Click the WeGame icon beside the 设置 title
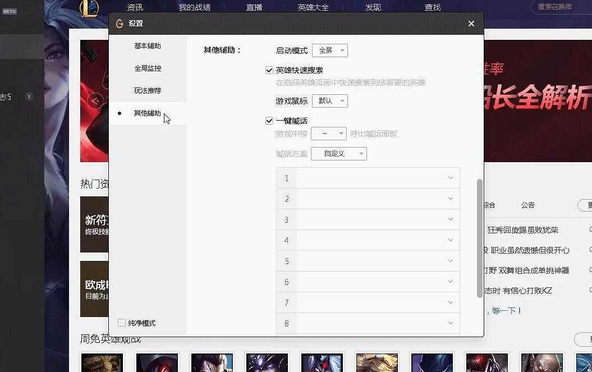The height and width of the screenshot is (372, 592). (120, 24)
